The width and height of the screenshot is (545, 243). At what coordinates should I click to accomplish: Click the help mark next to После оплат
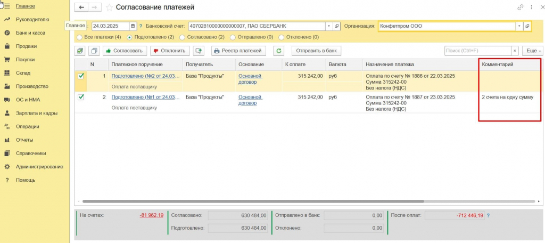(x=489, y=216)
